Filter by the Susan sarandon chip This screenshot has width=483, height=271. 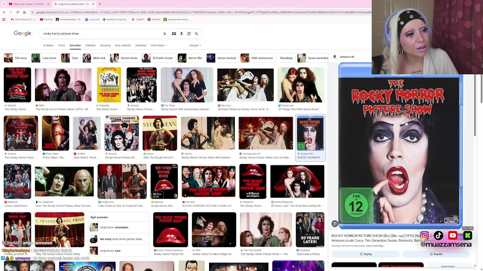point(313,58)
